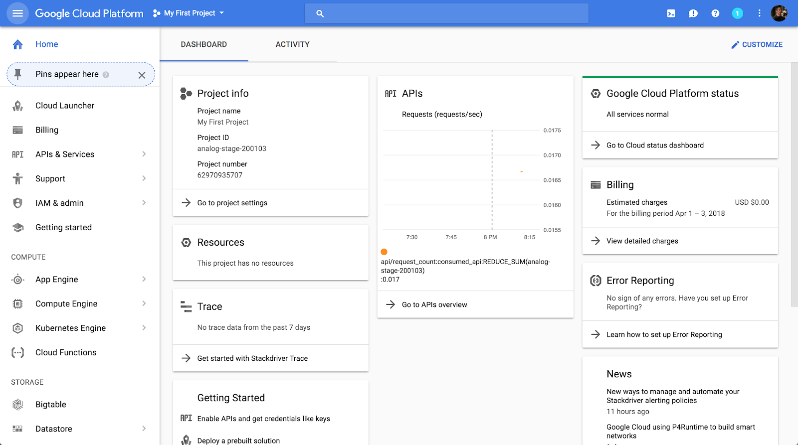Image resolution: width=798 pixels, height=445 pixels.
Task: Click the pin icon beside Pins appear here
Action: pyautogui.click(x=18, y=74)
